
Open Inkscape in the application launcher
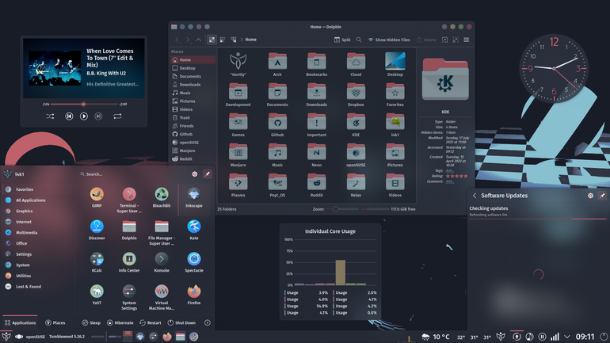[194, 197]
